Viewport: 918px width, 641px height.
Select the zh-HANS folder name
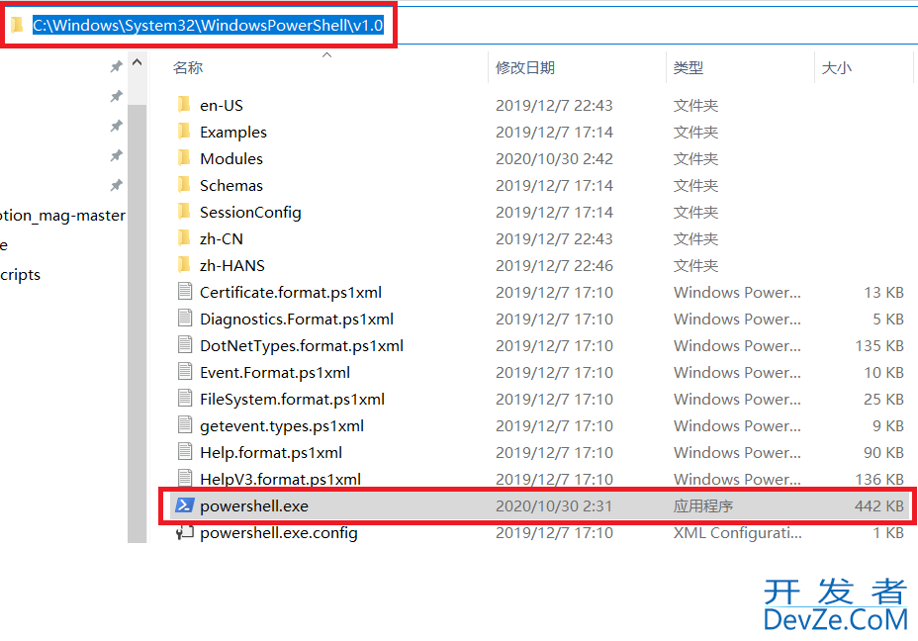point(232,266)
